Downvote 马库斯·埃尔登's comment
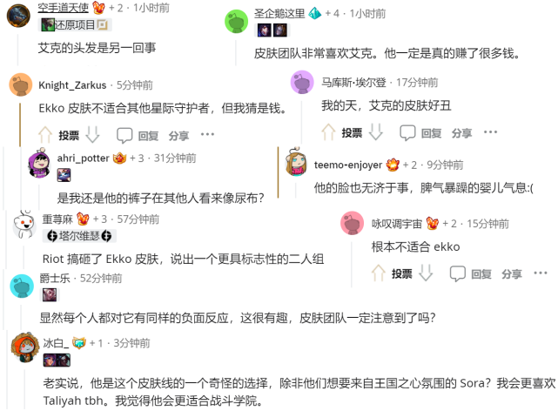 [x=376, y=132]
